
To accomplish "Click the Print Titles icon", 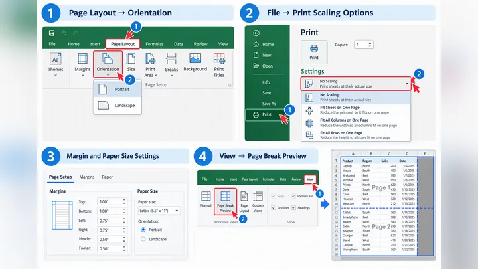I will pos(219,59).
